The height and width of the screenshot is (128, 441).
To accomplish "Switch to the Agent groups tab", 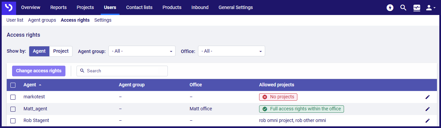I will (x=42, y=20).
